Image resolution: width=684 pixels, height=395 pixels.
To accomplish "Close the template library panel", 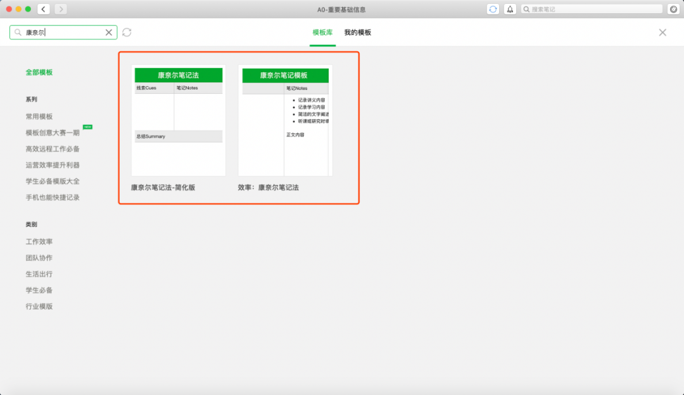I will pyautogui.click(x=662, y=32).
